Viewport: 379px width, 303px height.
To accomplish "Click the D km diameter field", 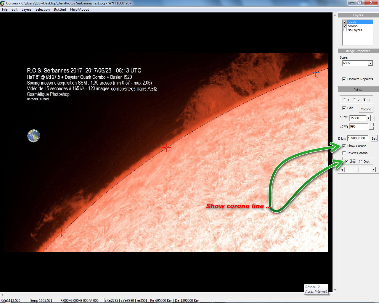I will point(358,138).
